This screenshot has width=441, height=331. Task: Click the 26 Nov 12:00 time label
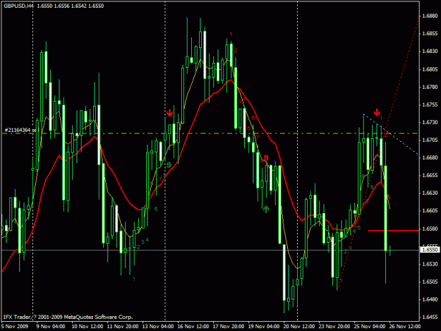click(x=405, y=326)
